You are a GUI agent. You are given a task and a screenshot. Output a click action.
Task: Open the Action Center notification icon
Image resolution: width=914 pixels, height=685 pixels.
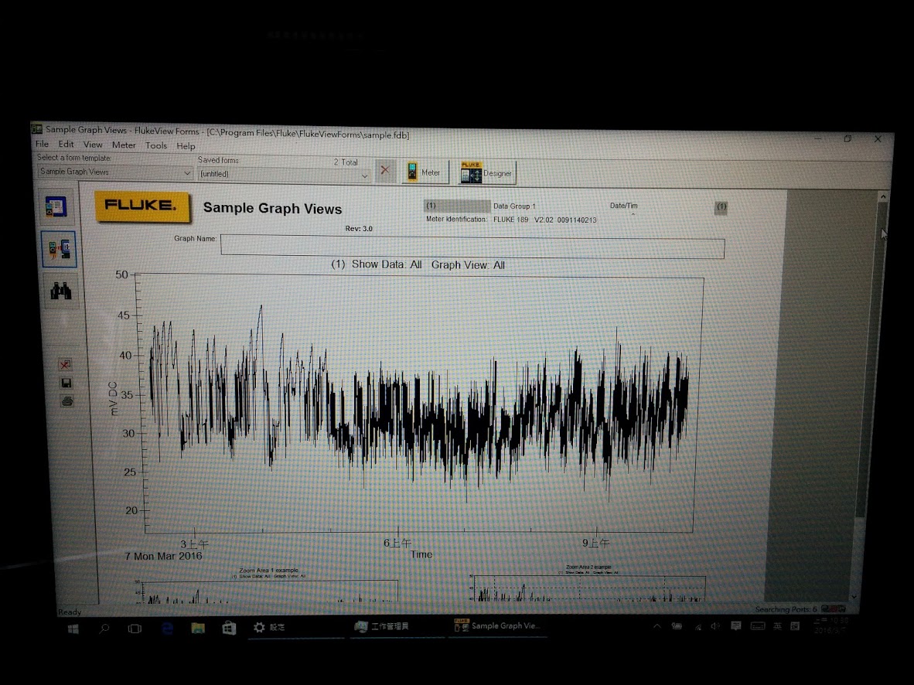click(x=735, y=626)
